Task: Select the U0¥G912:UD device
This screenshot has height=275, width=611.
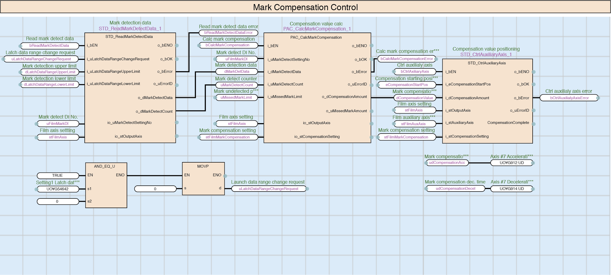Action: pos(512,163)
